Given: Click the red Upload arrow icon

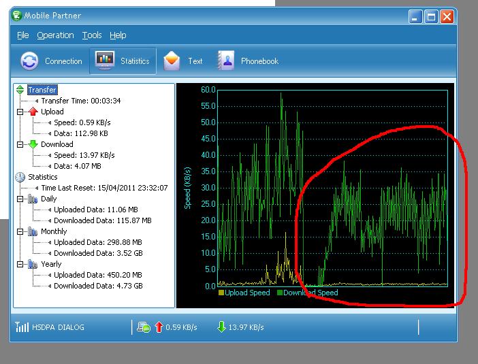Looking at the screenshot, I should point(33,112).
